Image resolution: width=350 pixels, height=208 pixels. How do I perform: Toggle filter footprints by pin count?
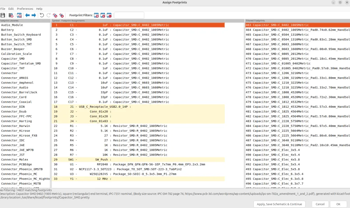103,15
